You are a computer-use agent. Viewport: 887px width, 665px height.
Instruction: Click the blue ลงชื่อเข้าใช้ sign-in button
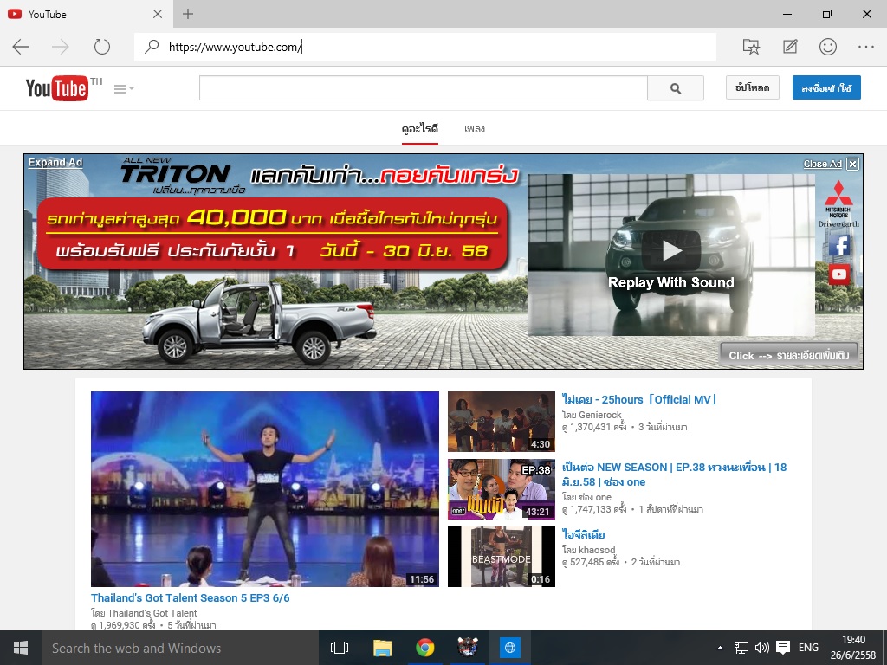(x=826, y=87)
